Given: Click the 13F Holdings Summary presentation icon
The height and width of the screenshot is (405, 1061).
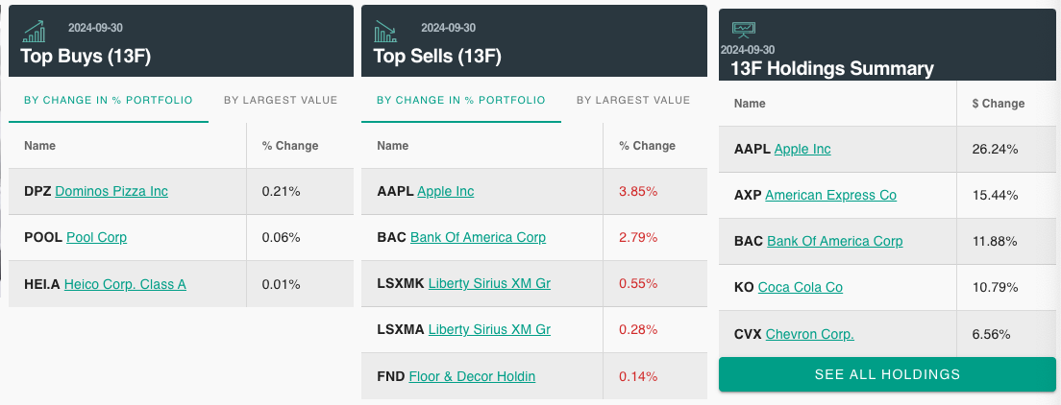Looking at the screenshot, I should 744,30.
